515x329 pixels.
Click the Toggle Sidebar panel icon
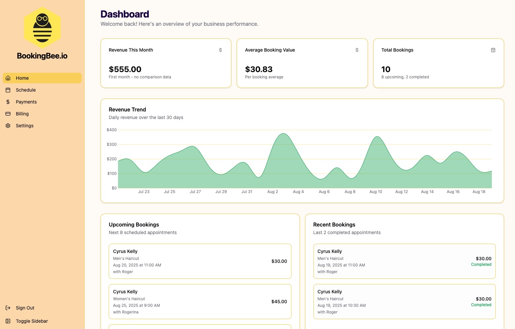tap(8, 321)
